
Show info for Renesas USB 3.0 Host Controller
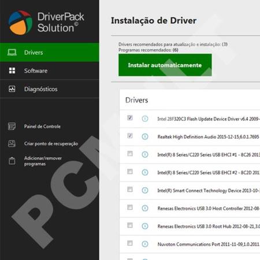click(145, 208)
